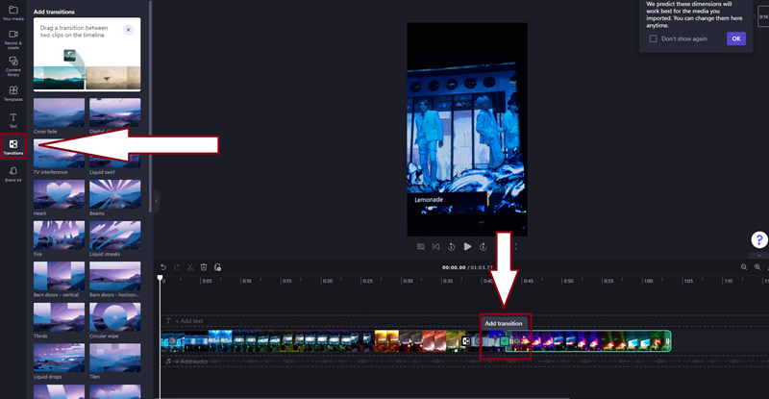Open the help question mark button
The width and height of the screenshot is (769, 399).
(x=759, y=239)
